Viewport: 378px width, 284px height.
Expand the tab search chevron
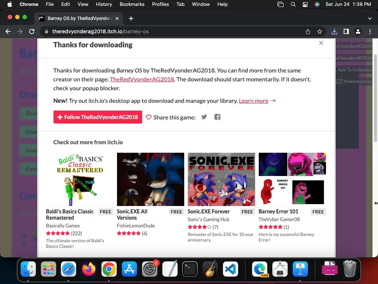click(370, 18)
